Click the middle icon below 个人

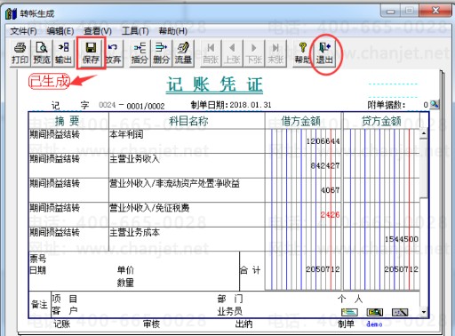[375, 312]
